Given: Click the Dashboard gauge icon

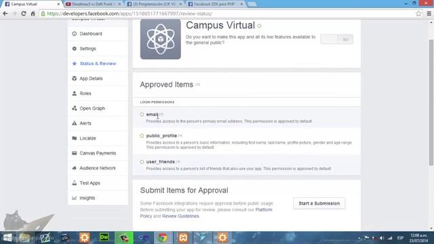Looking at the screenshot, I should [74, 34].
